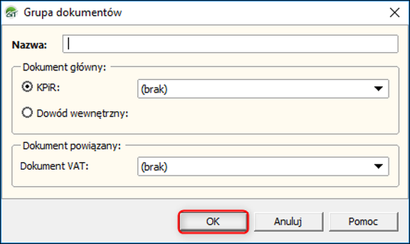Click the Nazwa text input field
Viewport: 410px width, 244px height.
tap(234, 44)
